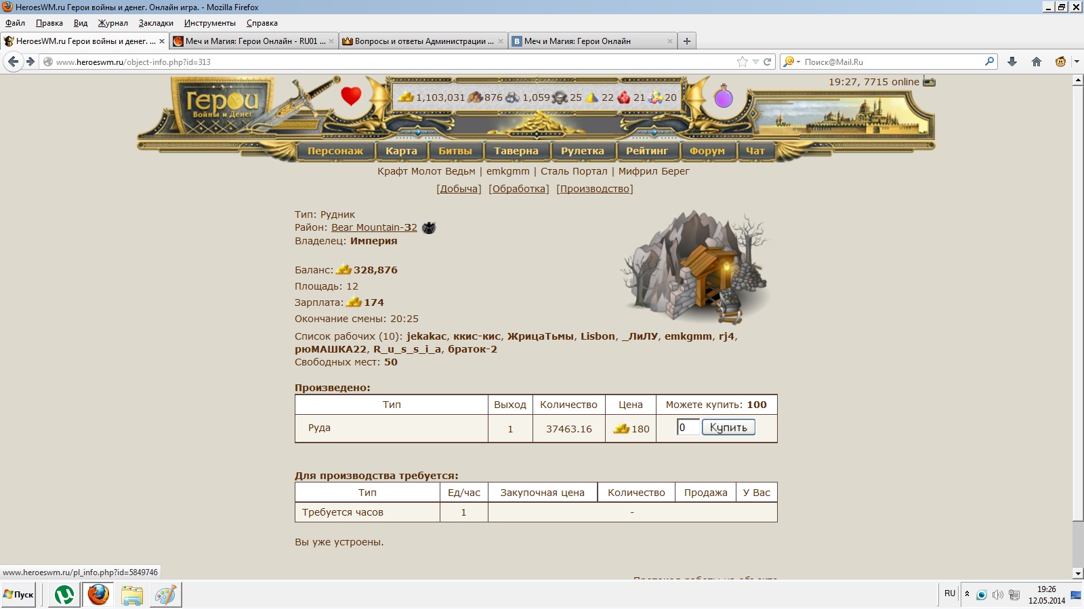Open the Firefox taskbar icon
This screenshot has height=609, width=1084.
pyautogui.click(x=98, y=595)
